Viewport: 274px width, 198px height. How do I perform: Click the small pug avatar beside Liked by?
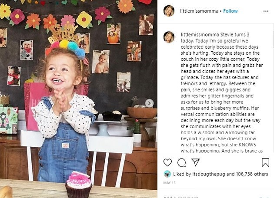coord(167,174)
